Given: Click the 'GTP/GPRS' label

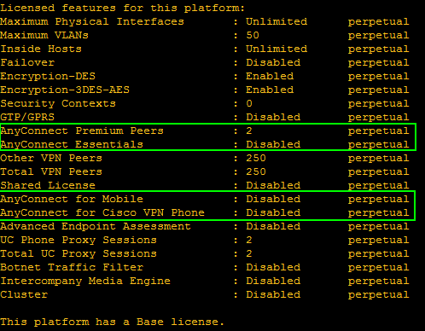Looking at the screenshot, I should tap(27, 117).
